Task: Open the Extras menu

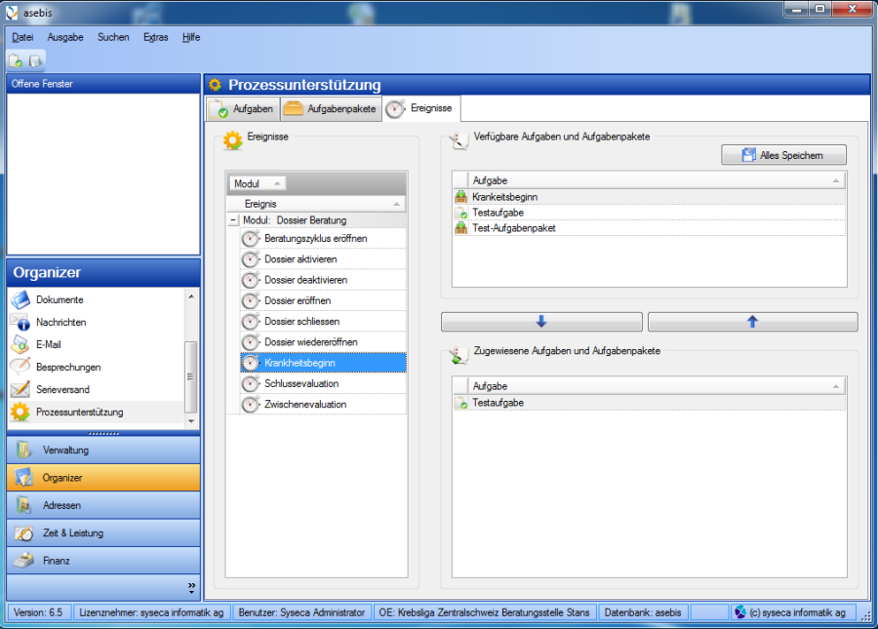Action: pos(156,37)
